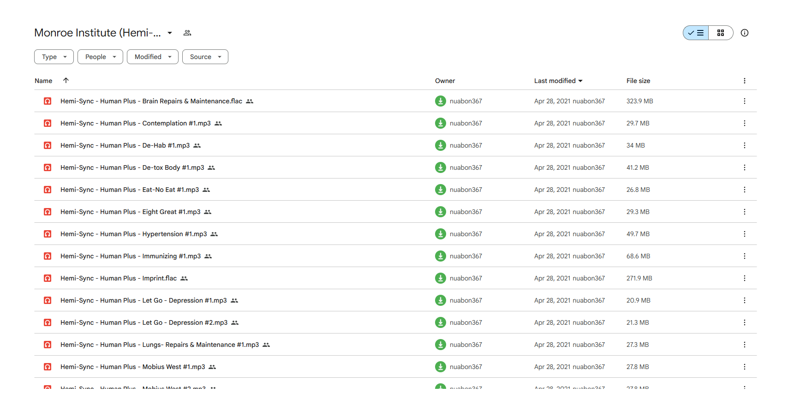This screenshot has width=788, height=417.
Task: Select file Brain Repairs & Maintenance.flac
Action: coord(395,101)
